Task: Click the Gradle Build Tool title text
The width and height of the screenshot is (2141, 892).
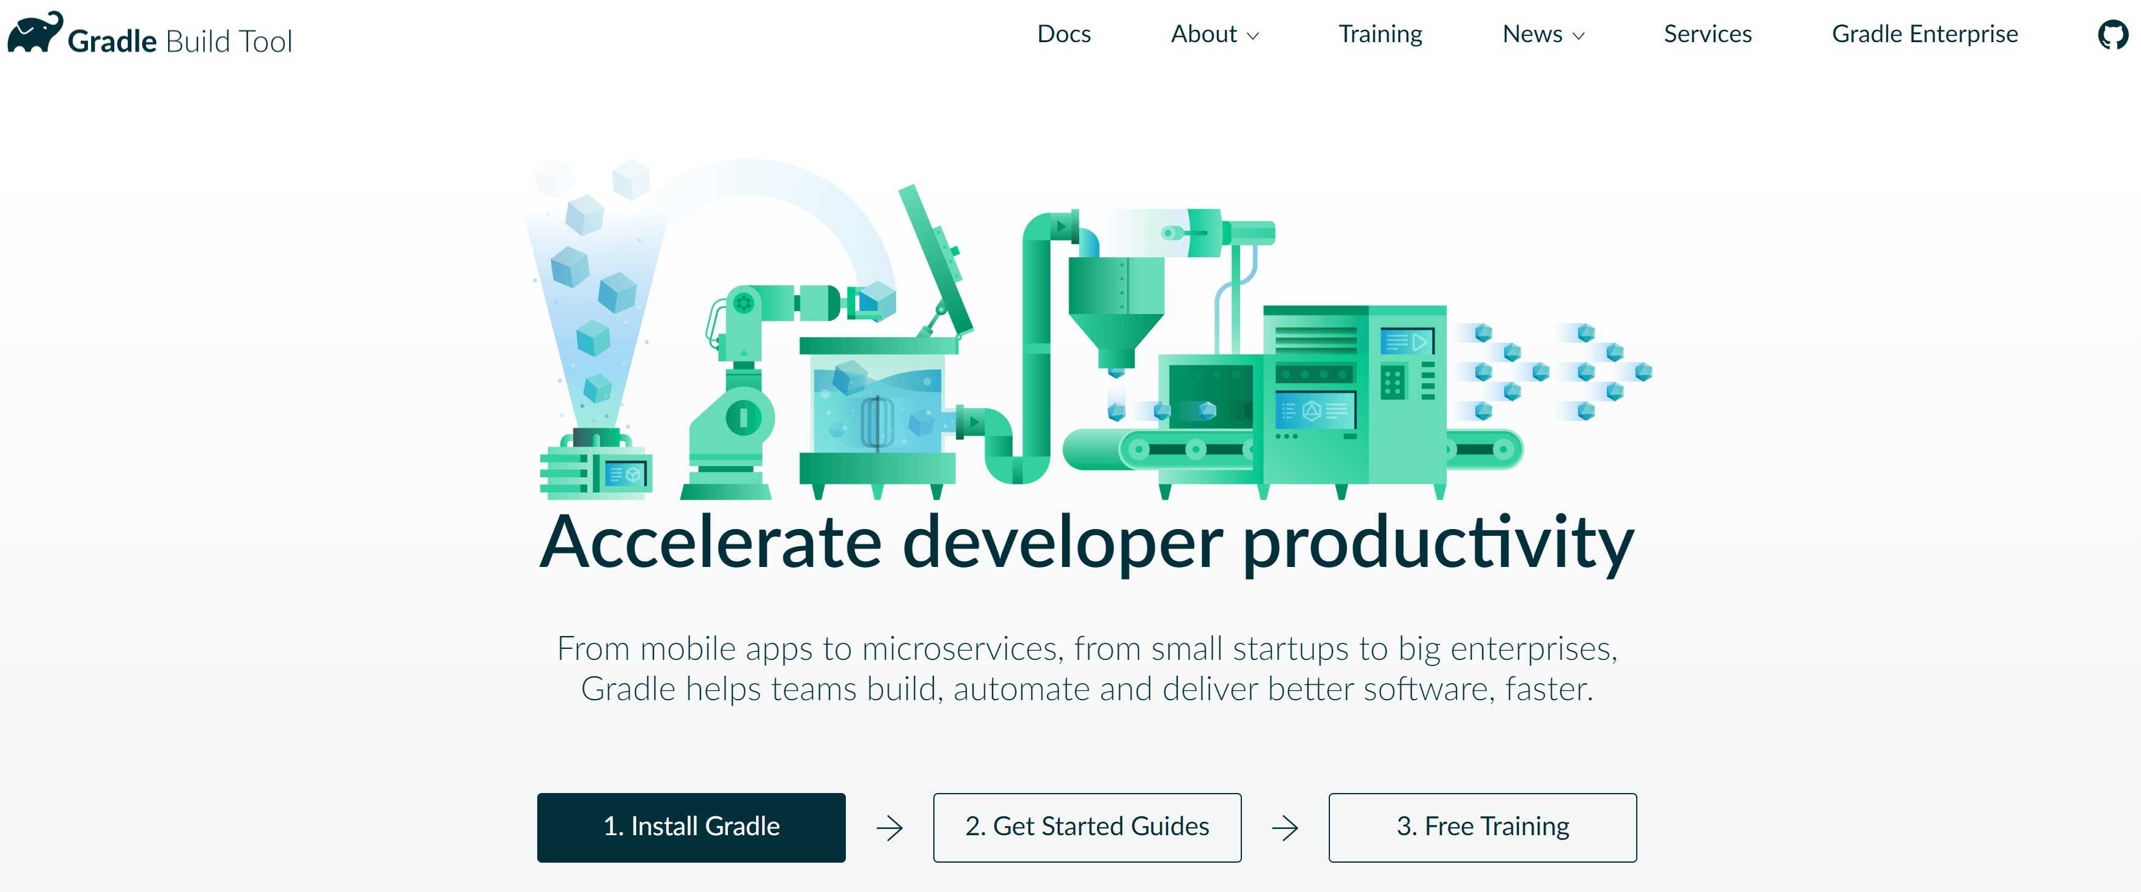Action: point(180,41)
